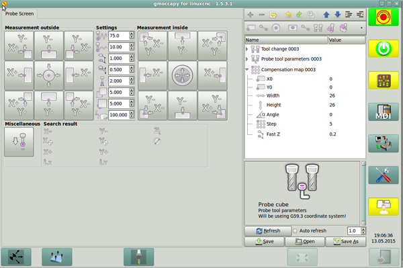The height and width of the screenshot is (268, 403).
Task: Click the undo arrow in features toolbar
Action: point(288,15)
